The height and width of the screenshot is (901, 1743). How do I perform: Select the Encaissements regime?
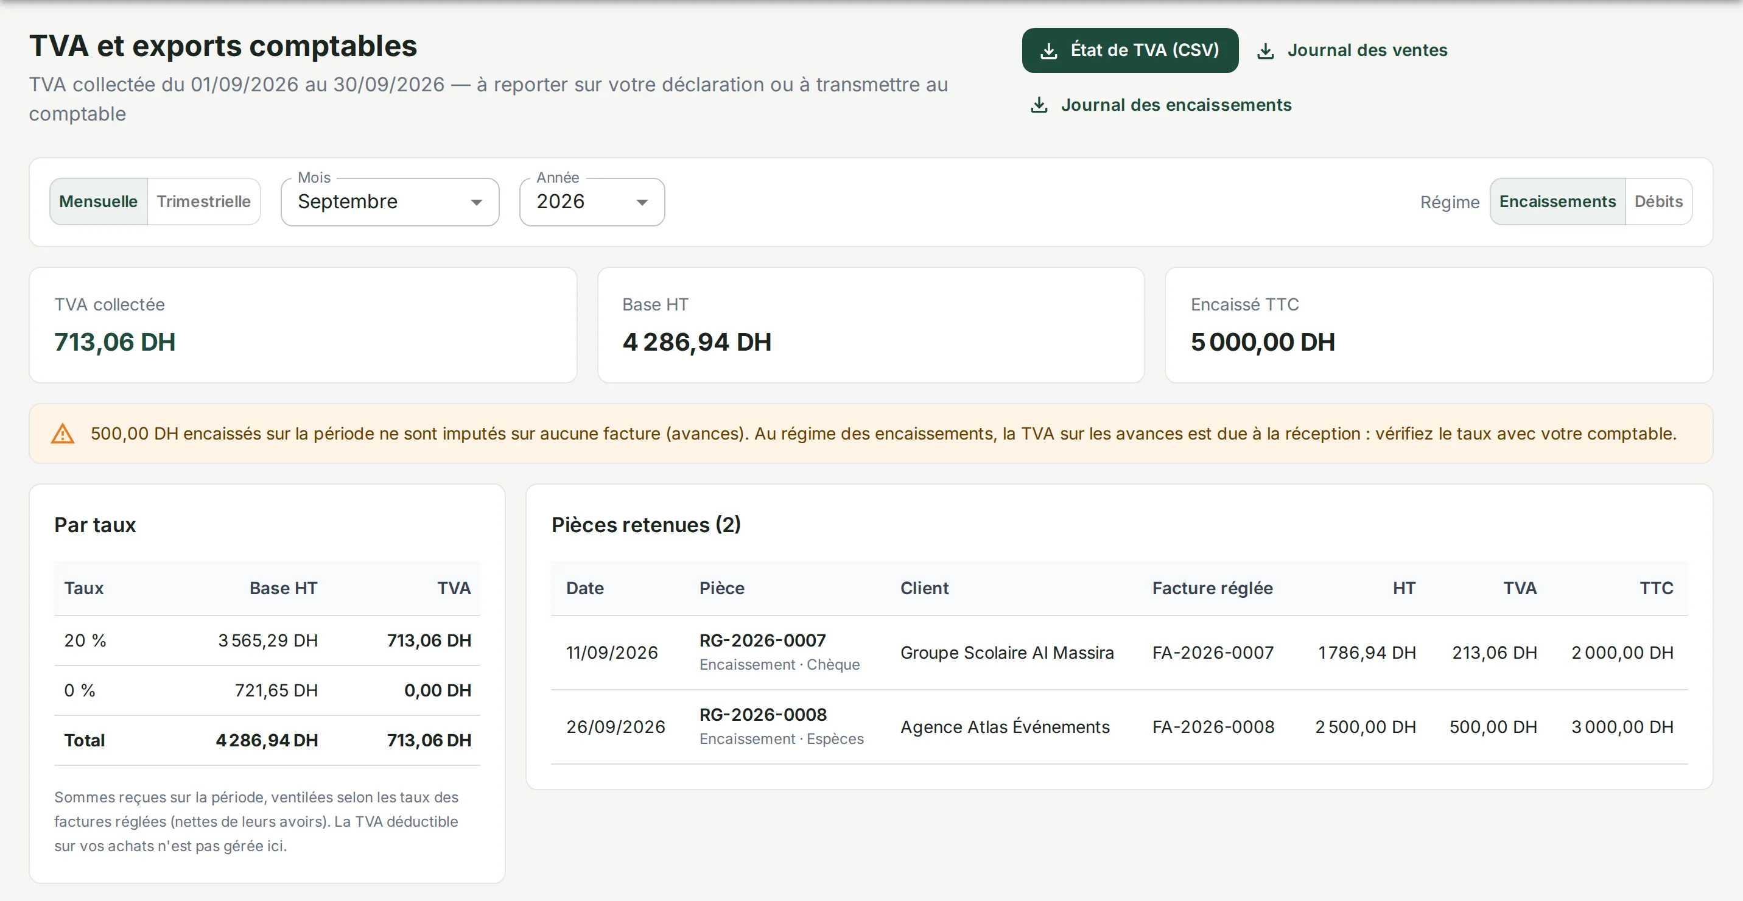point(1557,202)
